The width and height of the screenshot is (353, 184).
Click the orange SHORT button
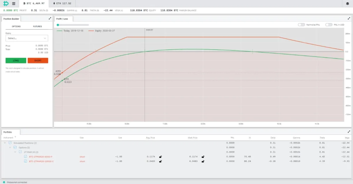[38, 61]
